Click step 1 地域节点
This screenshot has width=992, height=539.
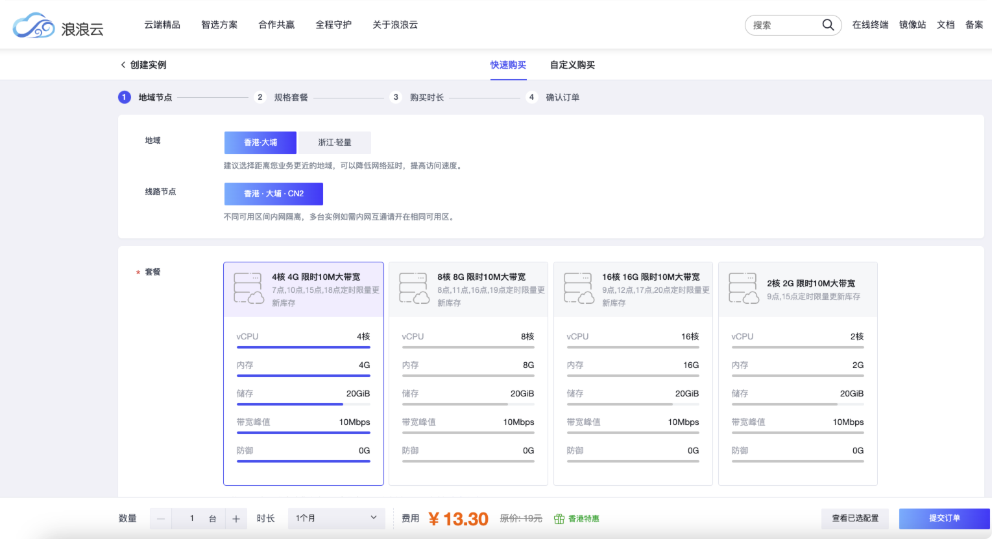pyautogui.click(x=145, y=97)
